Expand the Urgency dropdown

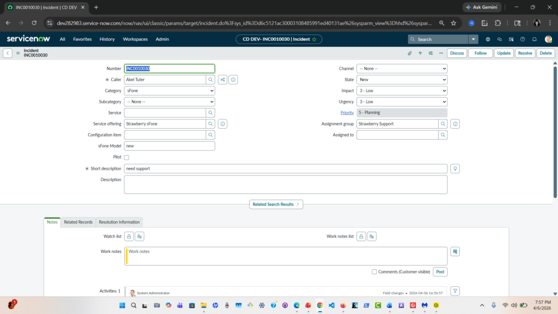tap(402, 102)
